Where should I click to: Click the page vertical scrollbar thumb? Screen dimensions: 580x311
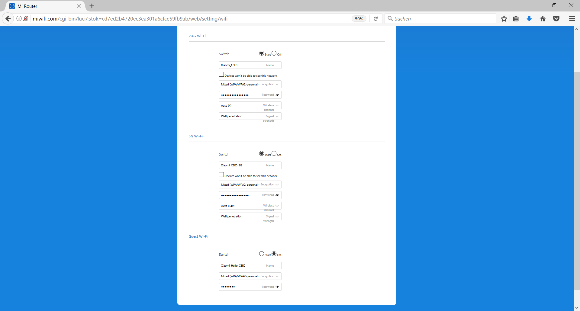tap(577, 181)
